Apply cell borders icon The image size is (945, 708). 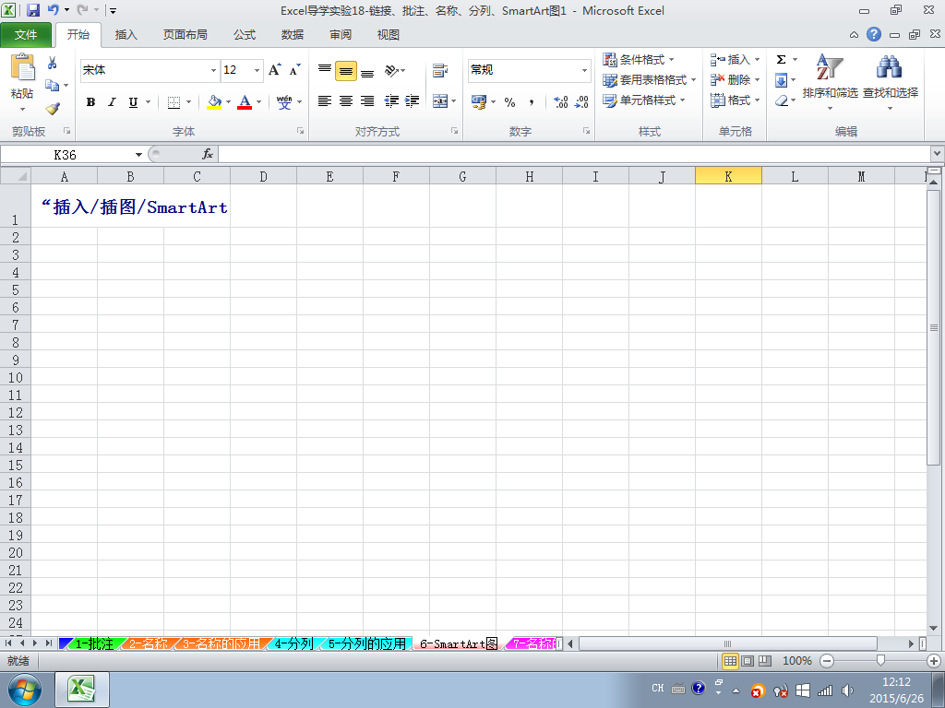tap(173, 102)
